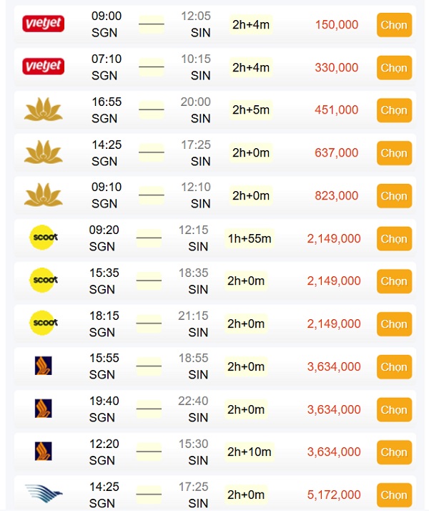Choose the 5,172,000 Garuda flight
Image resolution: width=429 pixels, height=511 pixels.
coord(394,495)
